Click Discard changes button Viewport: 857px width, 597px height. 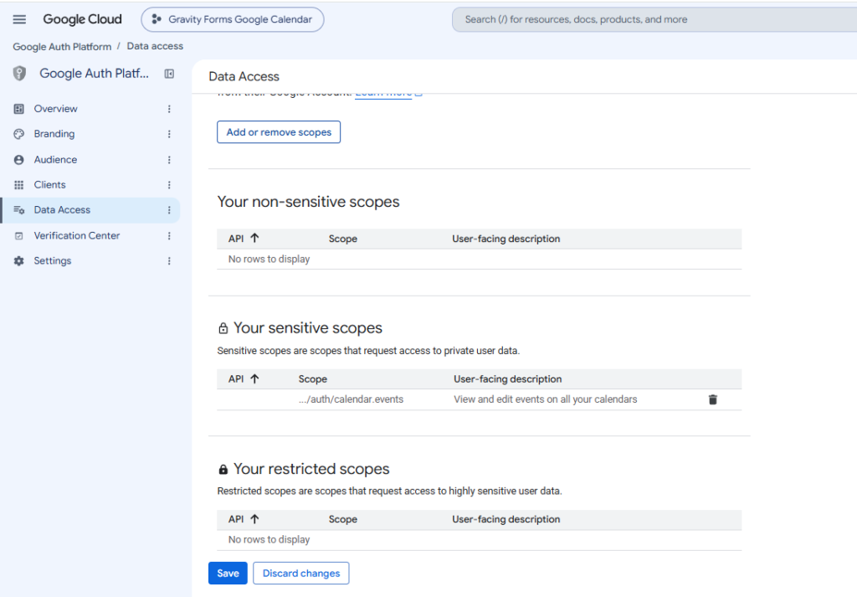point(301,573)
